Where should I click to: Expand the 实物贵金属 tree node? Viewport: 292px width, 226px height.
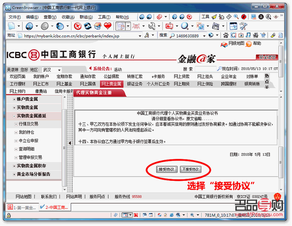point(14,108)
